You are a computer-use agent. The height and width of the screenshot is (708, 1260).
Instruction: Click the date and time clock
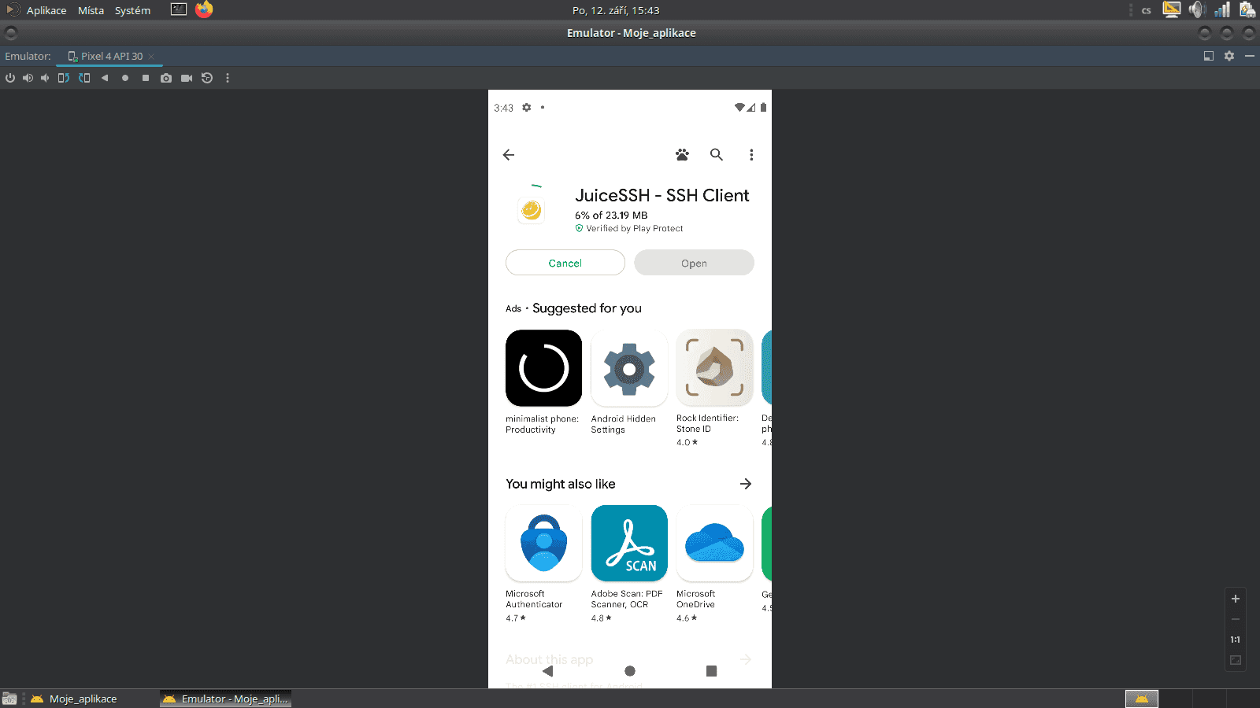[616, 10]
